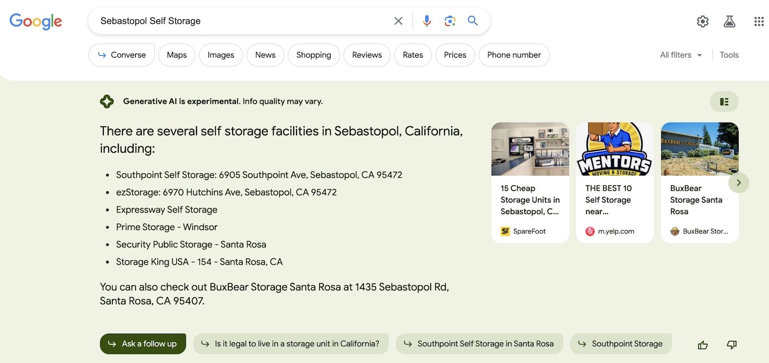The image size is (769, 363).
Task: Click the generative AI sparkle icon
Action: pos(107,101)
